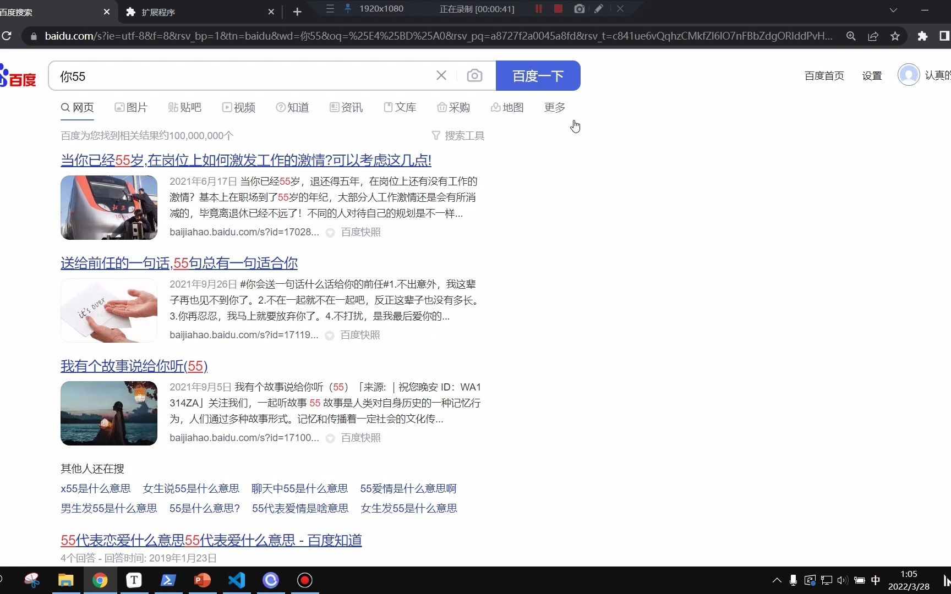The height and width of the screenshot is (594, 951).
Task: Bookmark this page with the star icon
Action: click(x=895, y=36)
